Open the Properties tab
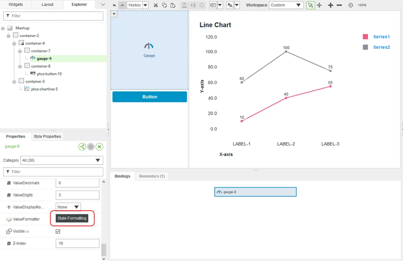This screenshot has width=403, height=261. (15, 137)
